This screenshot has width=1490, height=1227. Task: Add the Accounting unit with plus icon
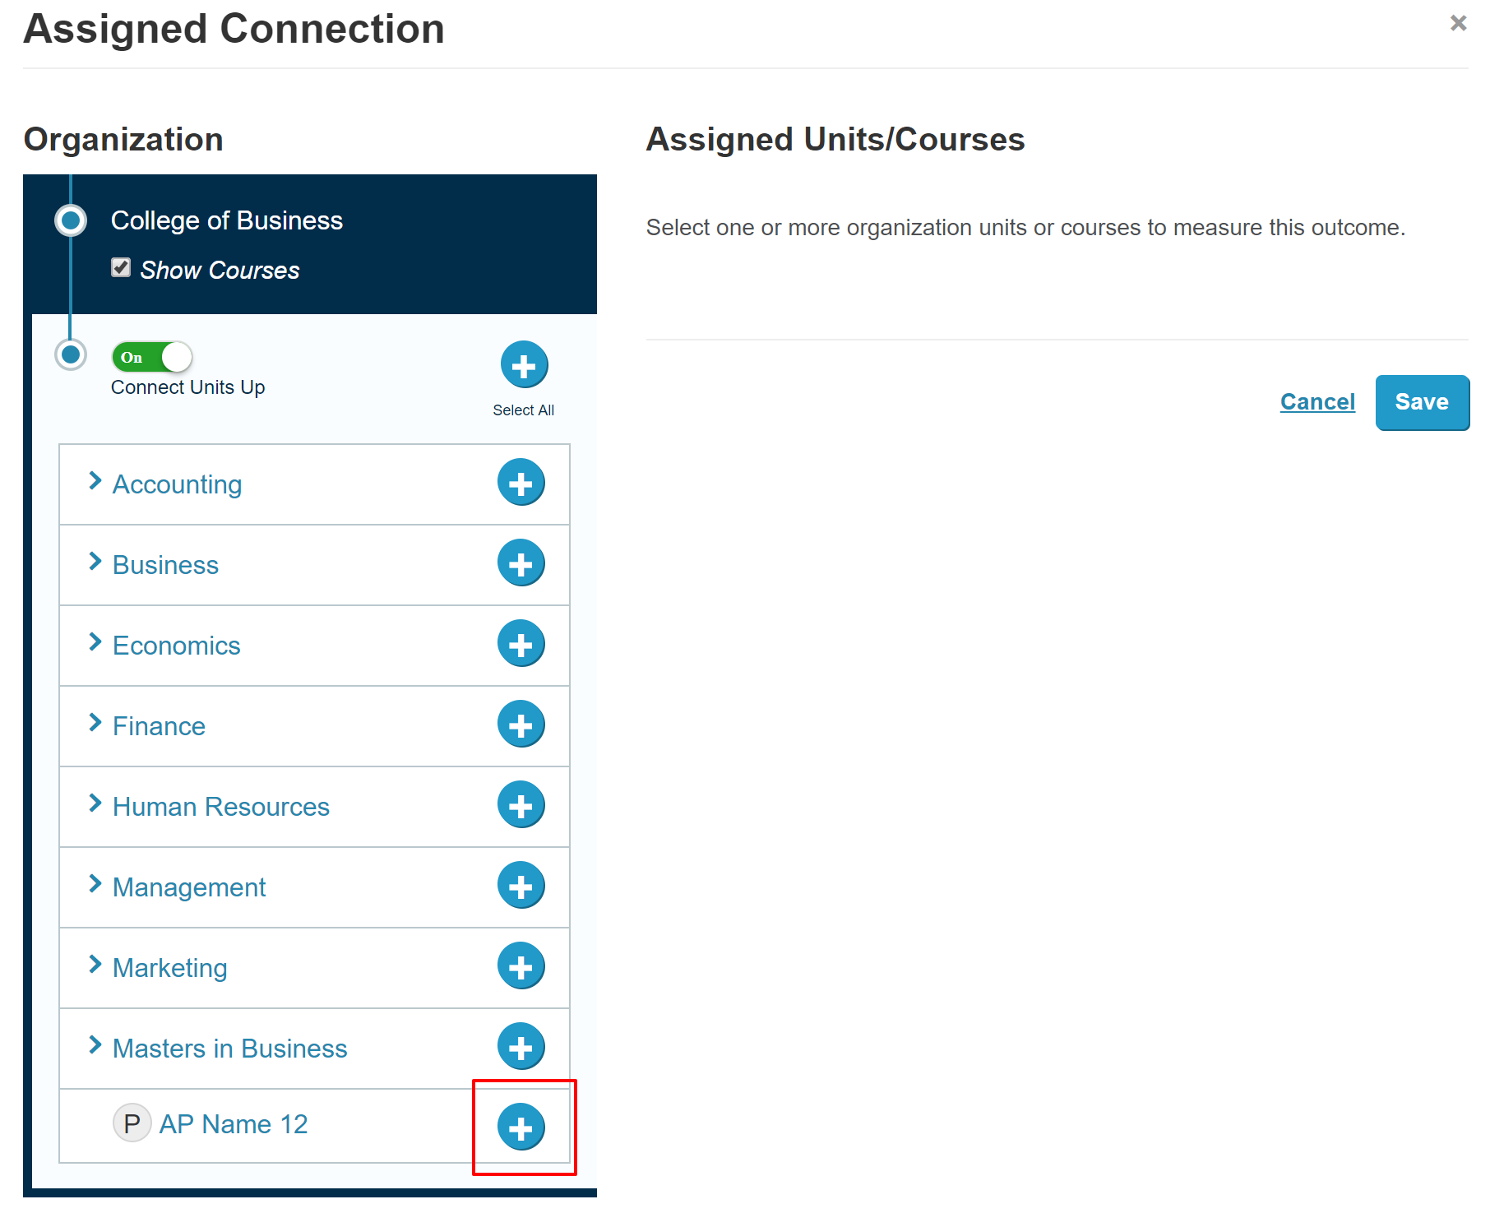pos(521,483)
